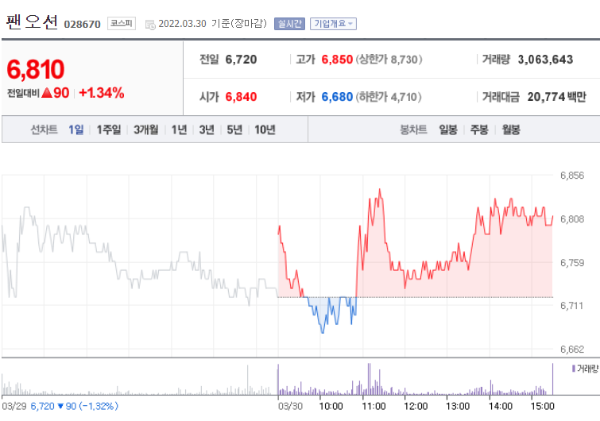Click the date 2022.03.30 기준(장마감)
Screen dimensions: 600x421
click(x=212, y=24)
